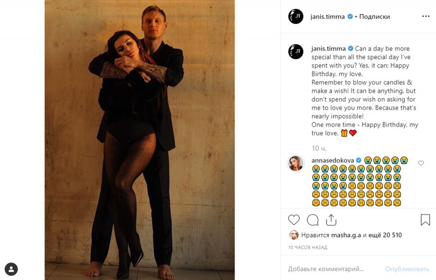Click verified badge next to janis.timma header
This screenshot has height=280, width=436.
pyautogui.click(x=350, y=17)
